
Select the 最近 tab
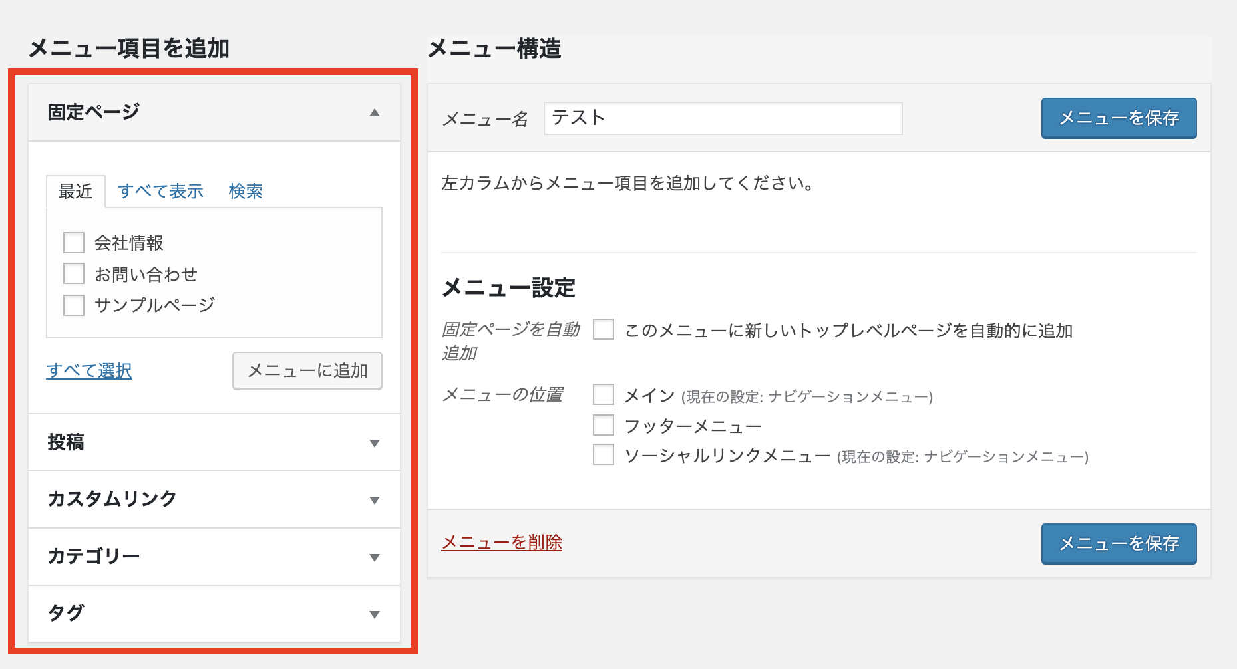pyautogui.click(x=75, y=191)
